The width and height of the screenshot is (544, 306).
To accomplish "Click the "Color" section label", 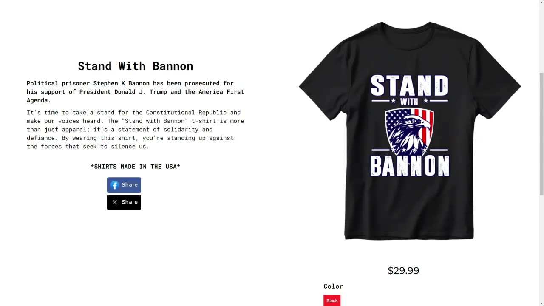I will click(x=333, y=286).
